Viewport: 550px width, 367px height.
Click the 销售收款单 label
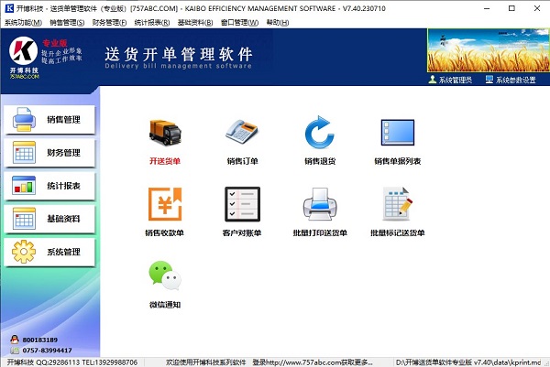click(164, 232)
